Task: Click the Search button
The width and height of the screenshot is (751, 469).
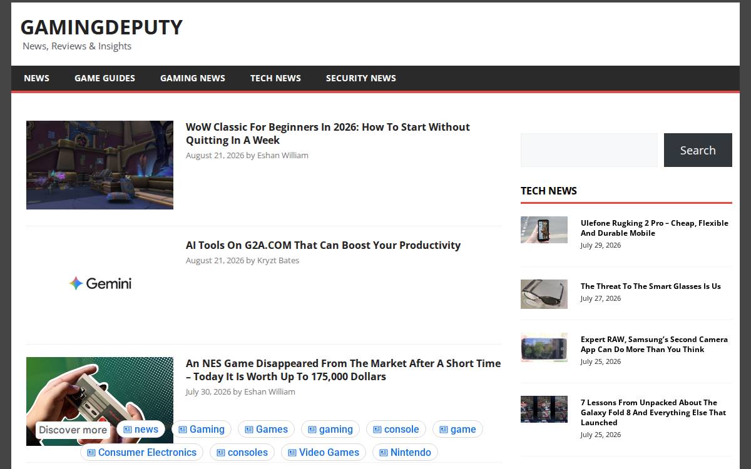Action: tap(698, 150)
